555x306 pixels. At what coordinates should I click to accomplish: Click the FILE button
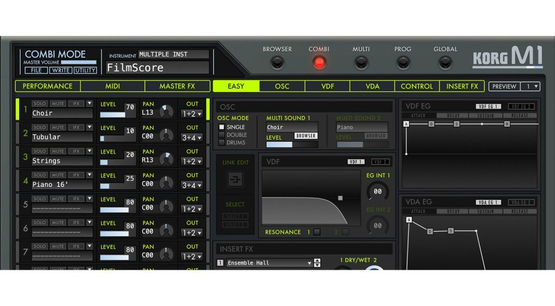36,70
